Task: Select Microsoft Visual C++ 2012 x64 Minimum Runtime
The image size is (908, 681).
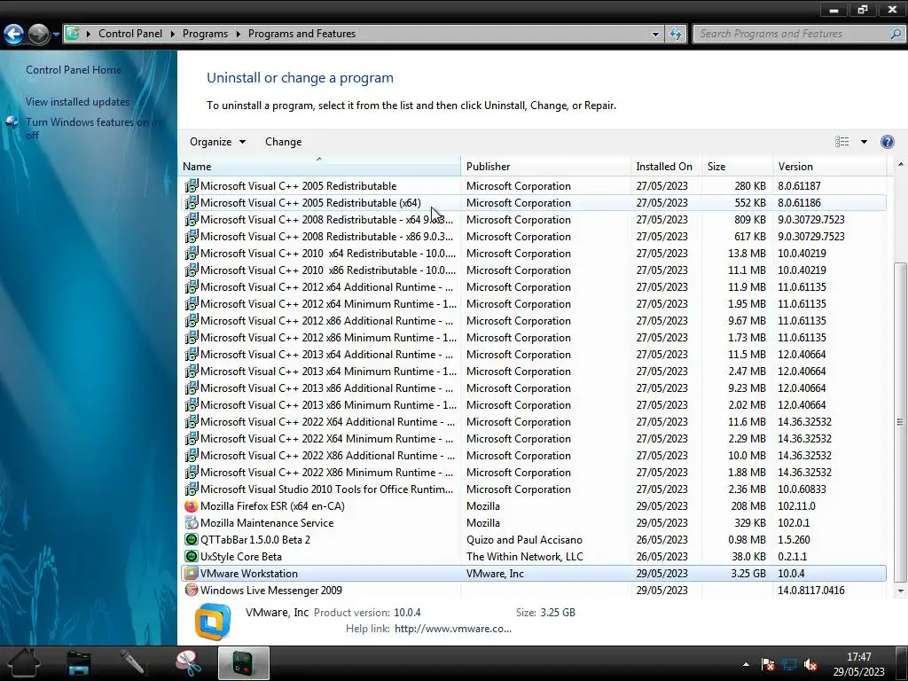Action: point(328,304)
